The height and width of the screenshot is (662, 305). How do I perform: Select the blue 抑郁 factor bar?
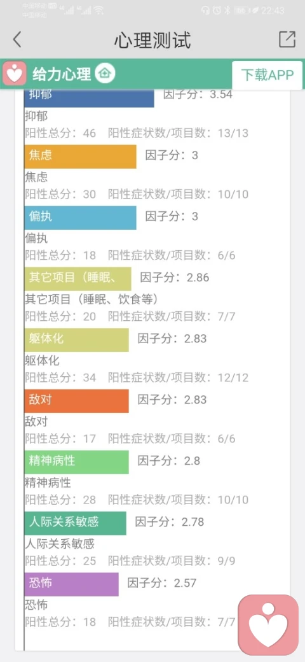pos(90,97)
